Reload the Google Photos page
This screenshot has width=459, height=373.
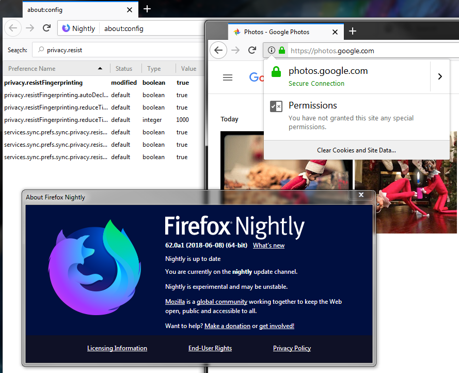[x=252, y=51]
